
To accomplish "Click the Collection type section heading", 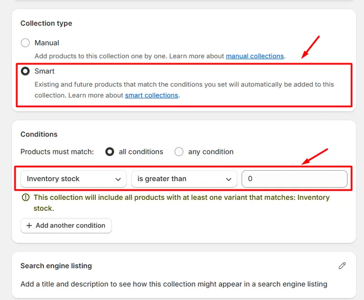I will click(x=46, y=23).
